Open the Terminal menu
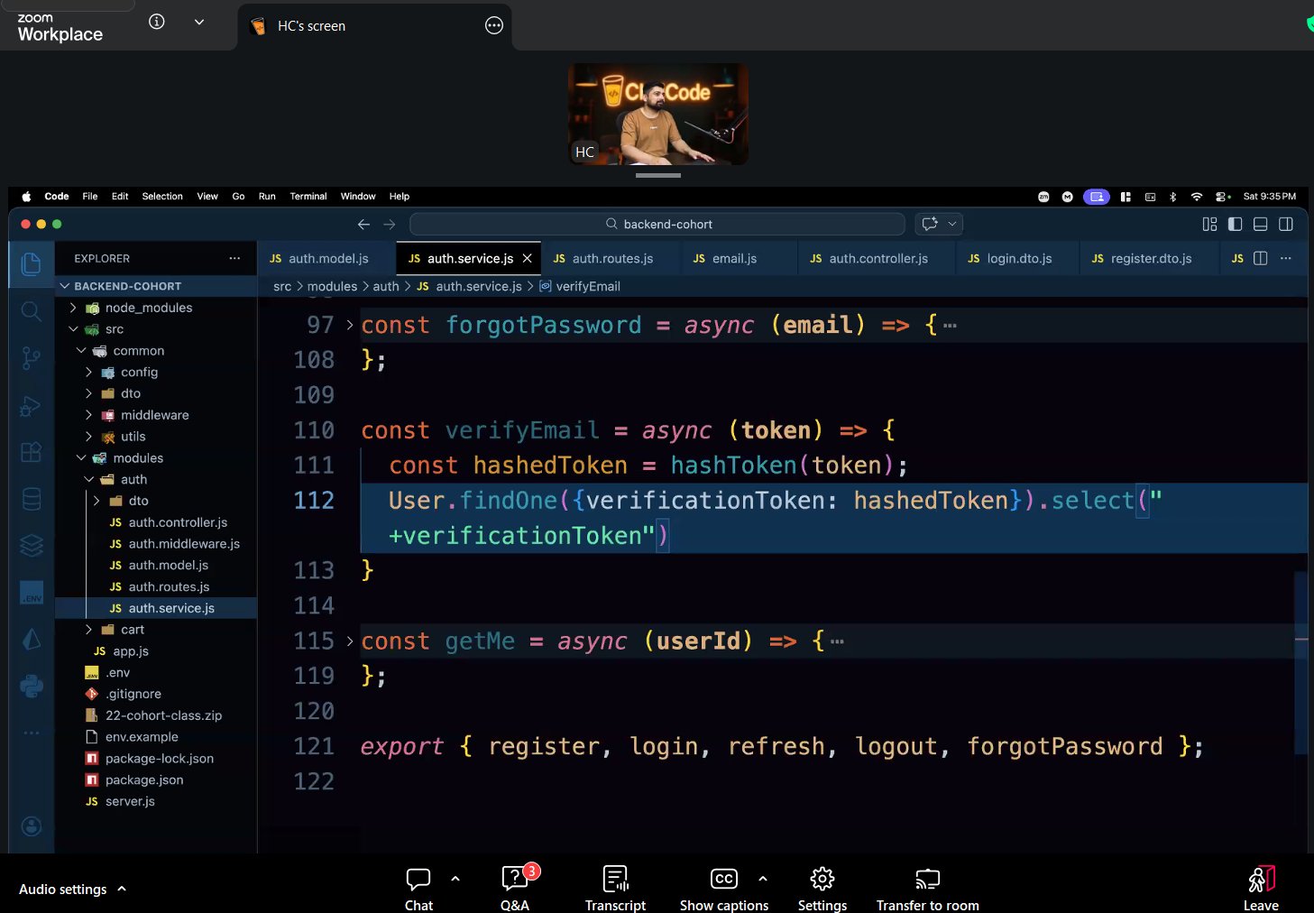The image size is (1314, 913). (308, 197)
